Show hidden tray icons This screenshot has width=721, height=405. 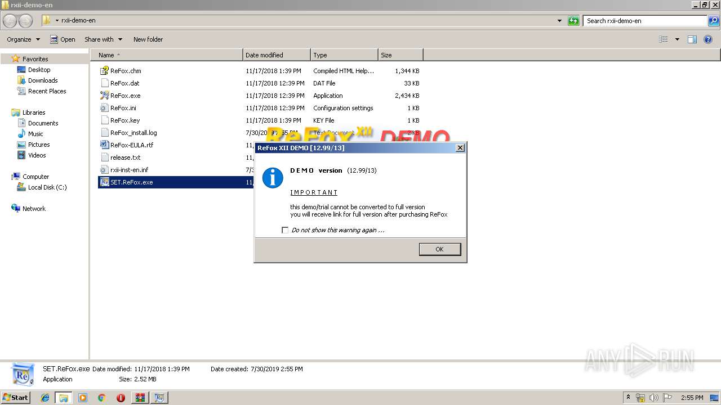coord(629,398)
